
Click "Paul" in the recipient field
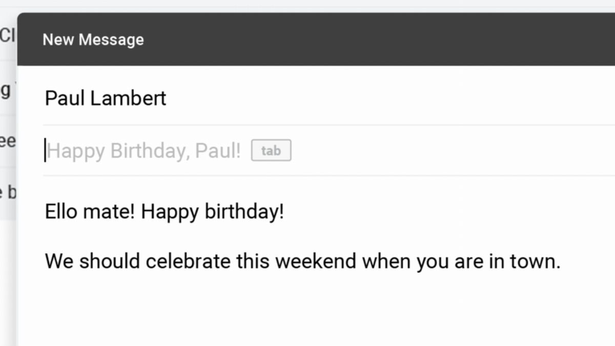(x=65, y=98)
